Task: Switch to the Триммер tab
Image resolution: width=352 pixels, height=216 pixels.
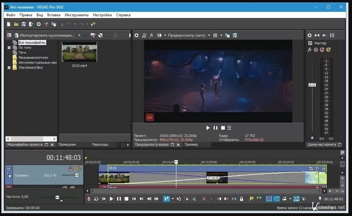Action: click(x=191, y=145)
